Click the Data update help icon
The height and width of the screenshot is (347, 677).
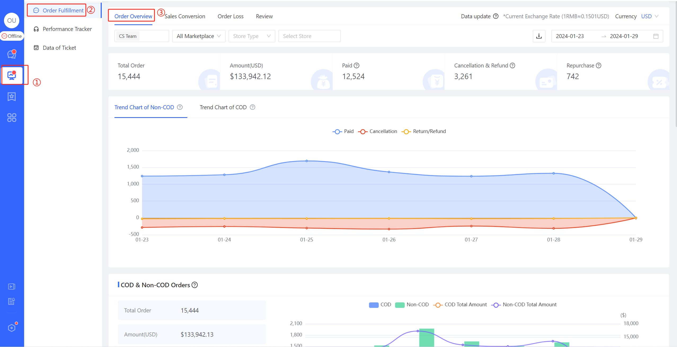point(495,16)
